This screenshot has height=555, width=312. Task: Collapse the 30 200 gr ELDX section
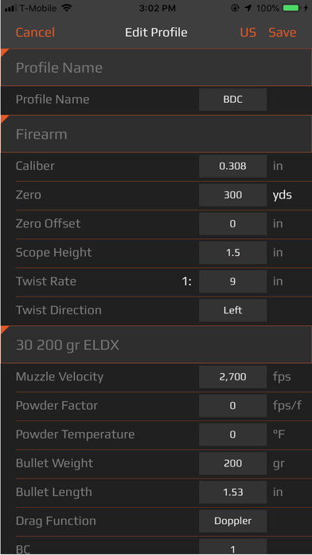point(156,344)
